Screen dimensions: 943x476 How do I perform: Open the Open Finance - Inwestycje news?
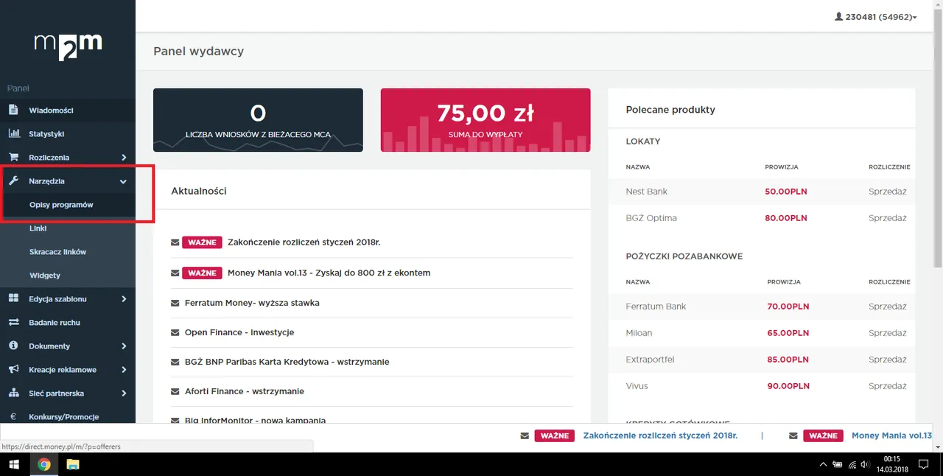[x=239, y=332]
